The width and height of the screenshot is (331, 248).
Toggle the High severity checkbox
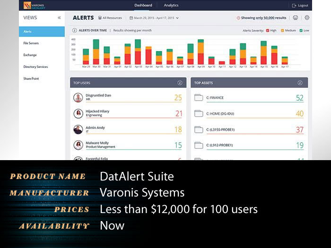[x=268, y=31]
